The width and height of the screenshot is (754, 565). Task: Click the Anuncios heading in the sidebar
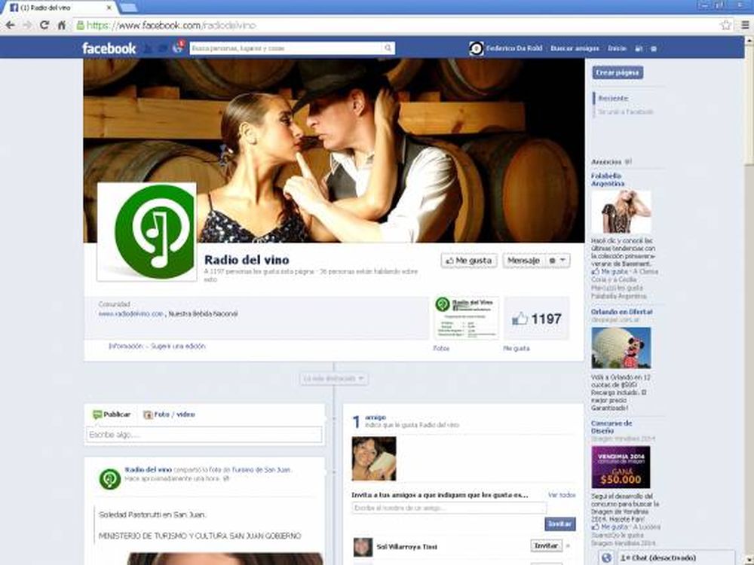point(606,162)
